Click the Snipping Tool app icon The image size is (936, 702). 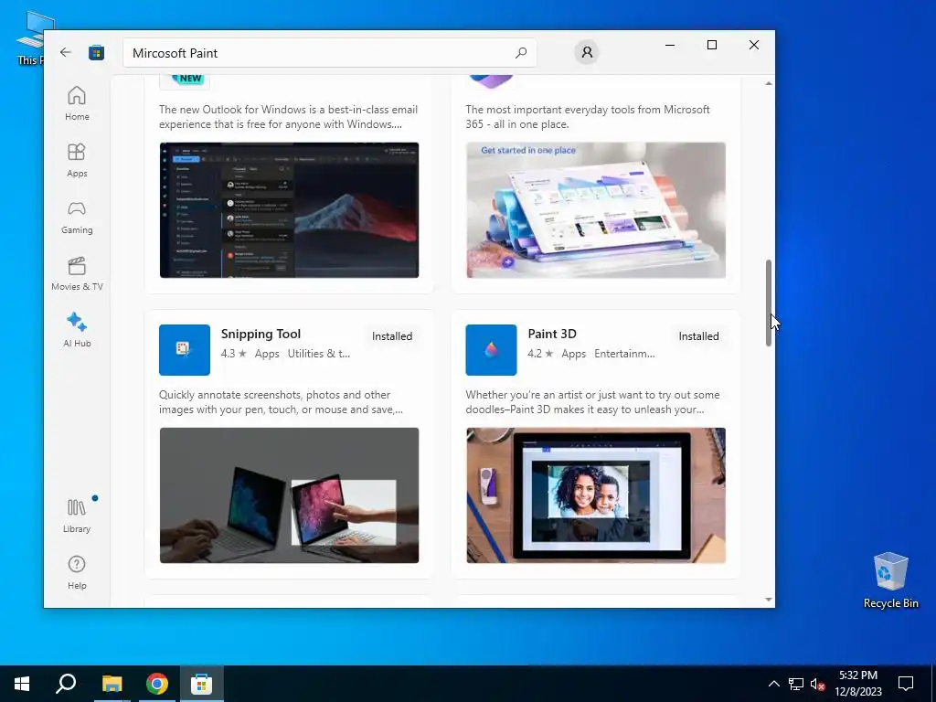pos(185,350)
